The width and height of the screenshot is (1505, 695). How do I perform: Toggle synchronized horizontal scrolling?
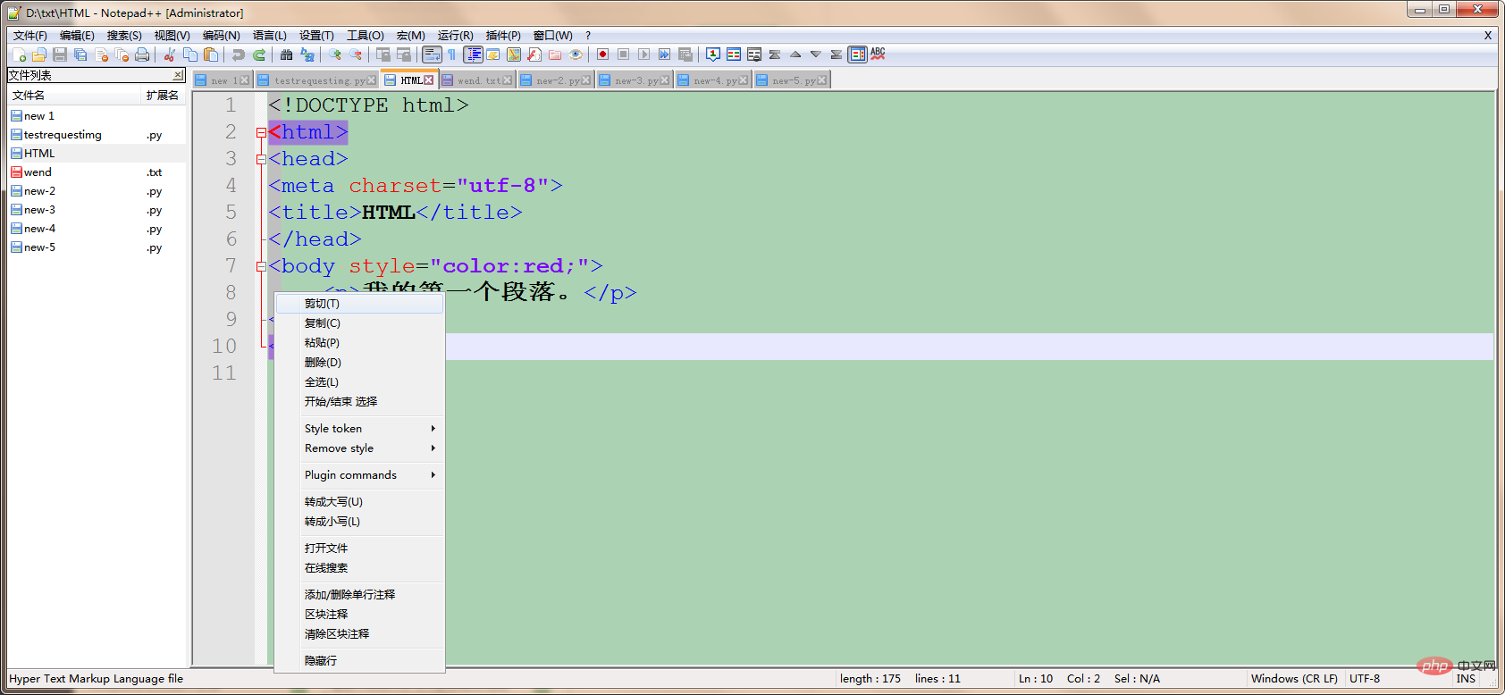click(x=403, y=54)
